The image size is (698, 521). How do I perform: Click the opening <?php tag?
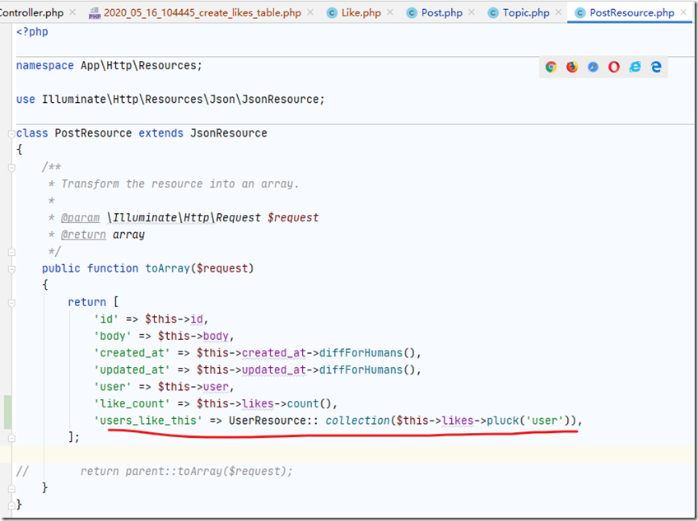coord(32,31)
